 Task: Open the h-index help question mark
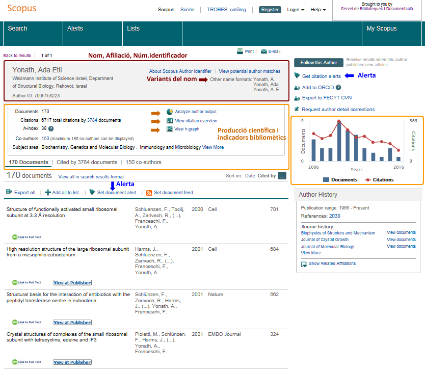(51, 129)
